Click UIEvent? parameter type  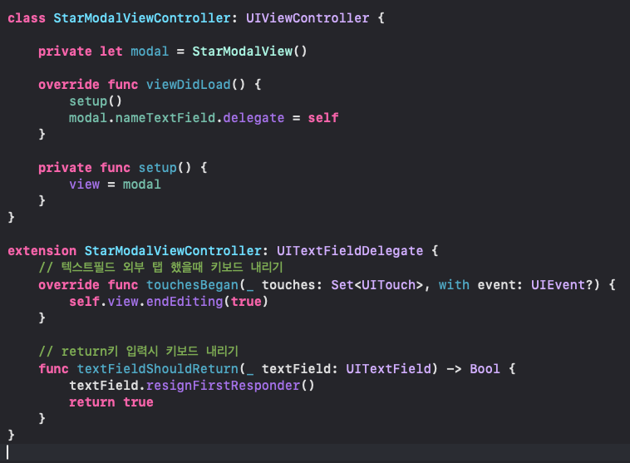pyautogui.click(x=562, y=285)
